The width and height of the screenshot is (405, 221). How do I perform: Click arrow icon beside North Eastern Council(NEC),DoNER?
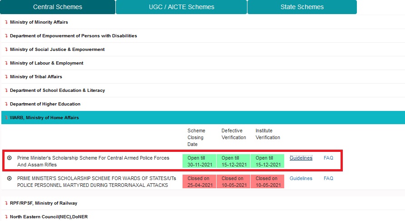click(x=6, y=217)
